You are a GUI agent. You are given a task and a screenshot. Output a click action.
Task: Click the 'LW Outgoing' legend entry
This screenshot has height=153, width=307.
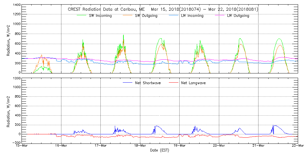(x=238, y=16)
